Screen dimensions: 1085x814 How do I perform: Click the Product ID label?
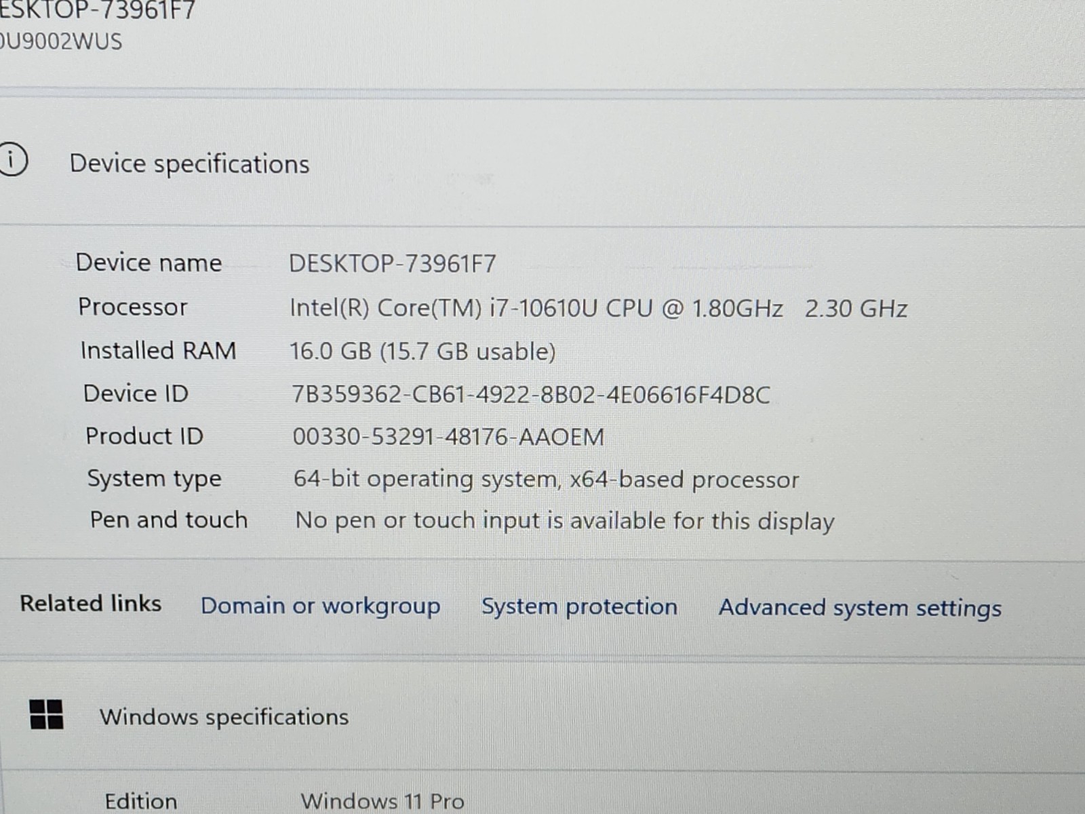[x=144, y=435]
